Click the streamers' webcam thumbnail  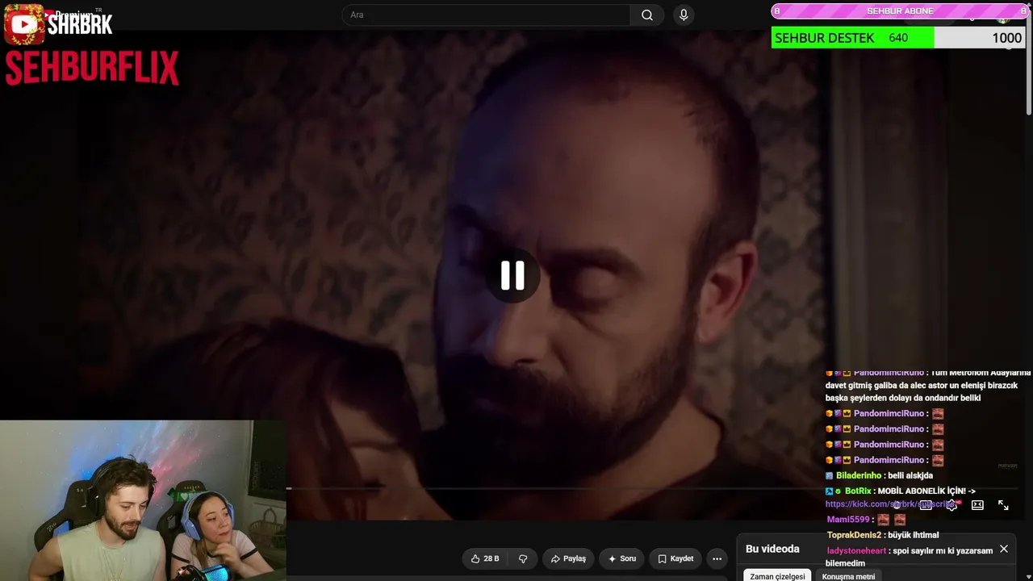tap(143, 499)
